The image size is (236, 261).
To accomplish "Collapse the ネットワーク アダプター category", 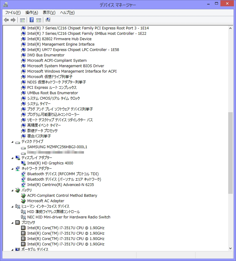I will click(12, 169).
